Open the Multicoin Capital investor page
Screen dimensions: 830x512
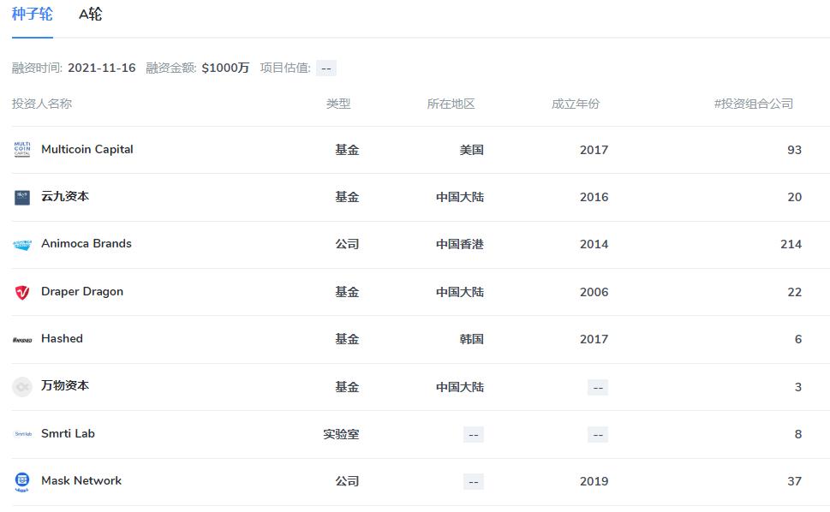click(87, 149)
